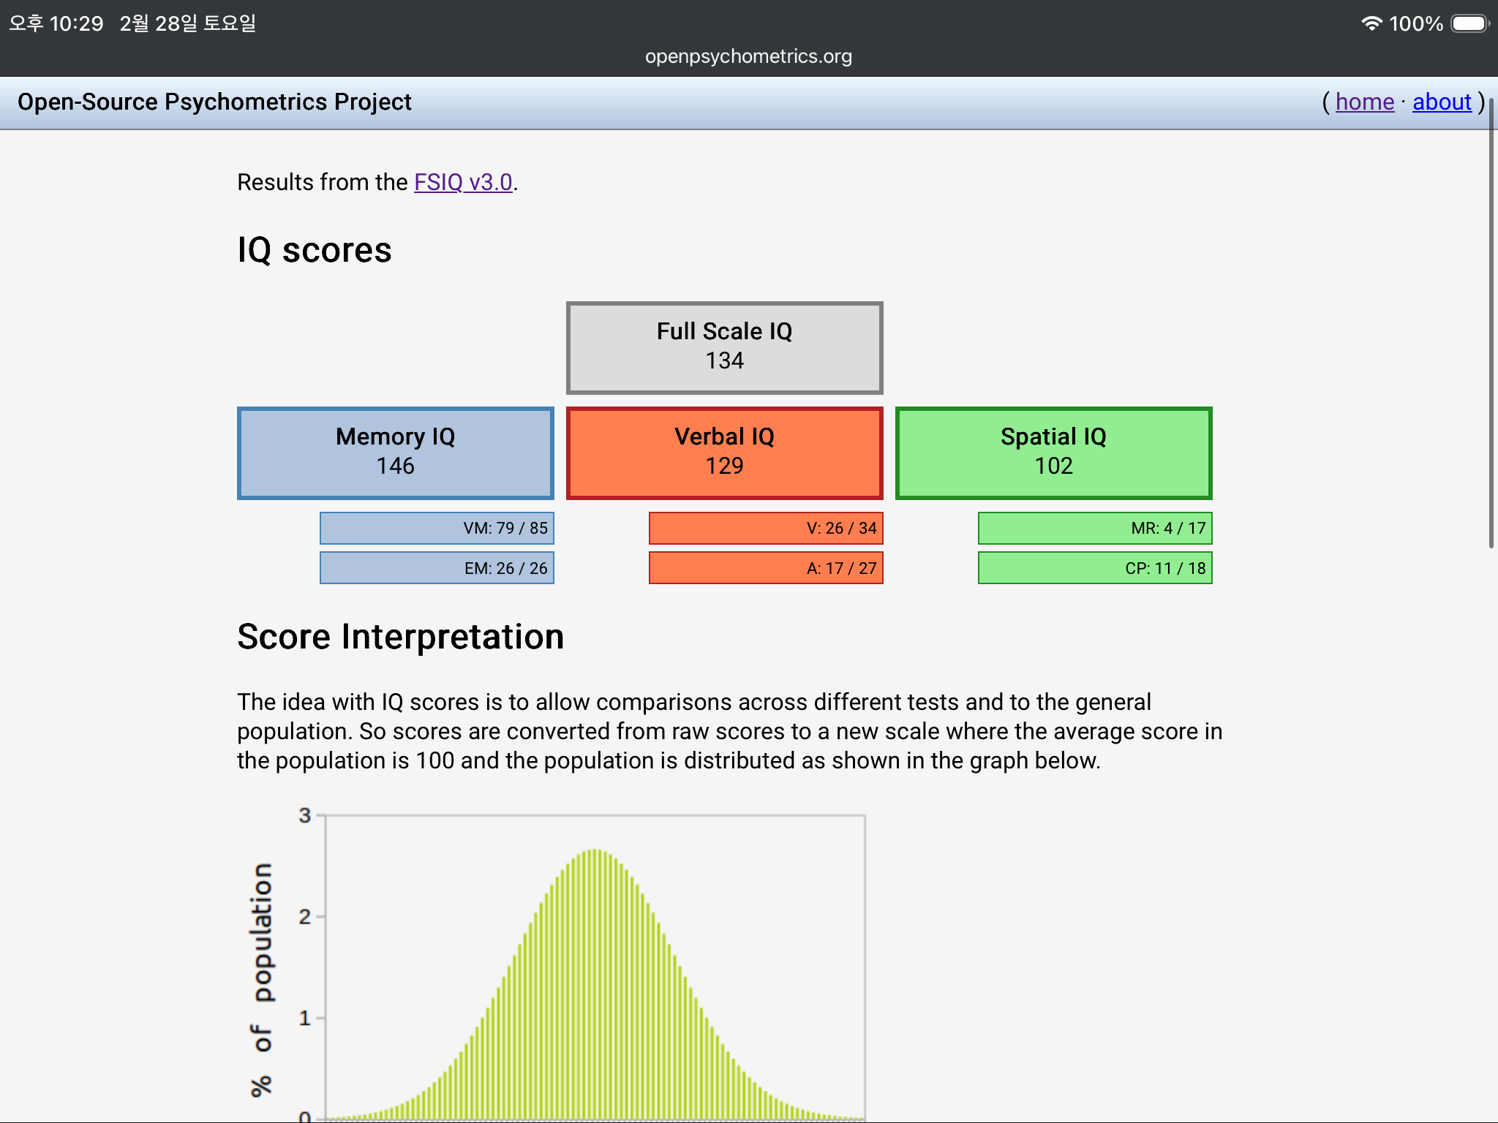This screenshot has height=1123, width=1498.
Task: Select the Memory IQ 146 box
Action: [395, 453]
